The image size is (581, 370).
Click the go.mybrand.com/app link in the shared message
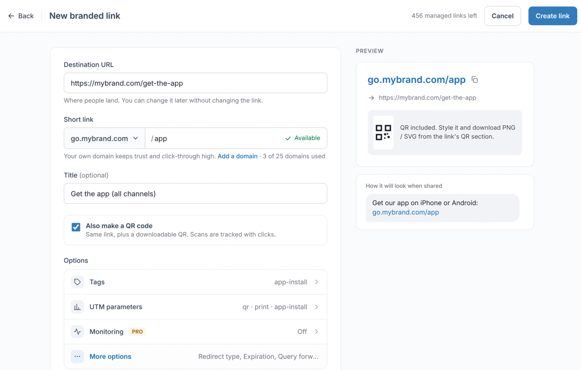coord(406,212)
